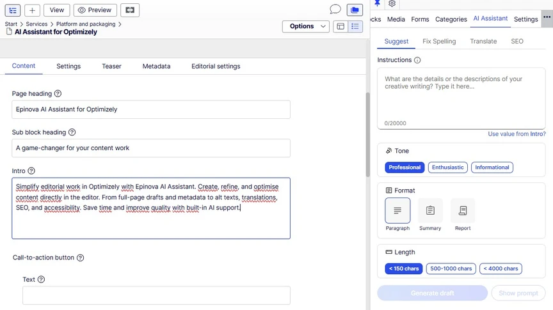
Task: Go to Start breadcrumb
Action: 11,24
